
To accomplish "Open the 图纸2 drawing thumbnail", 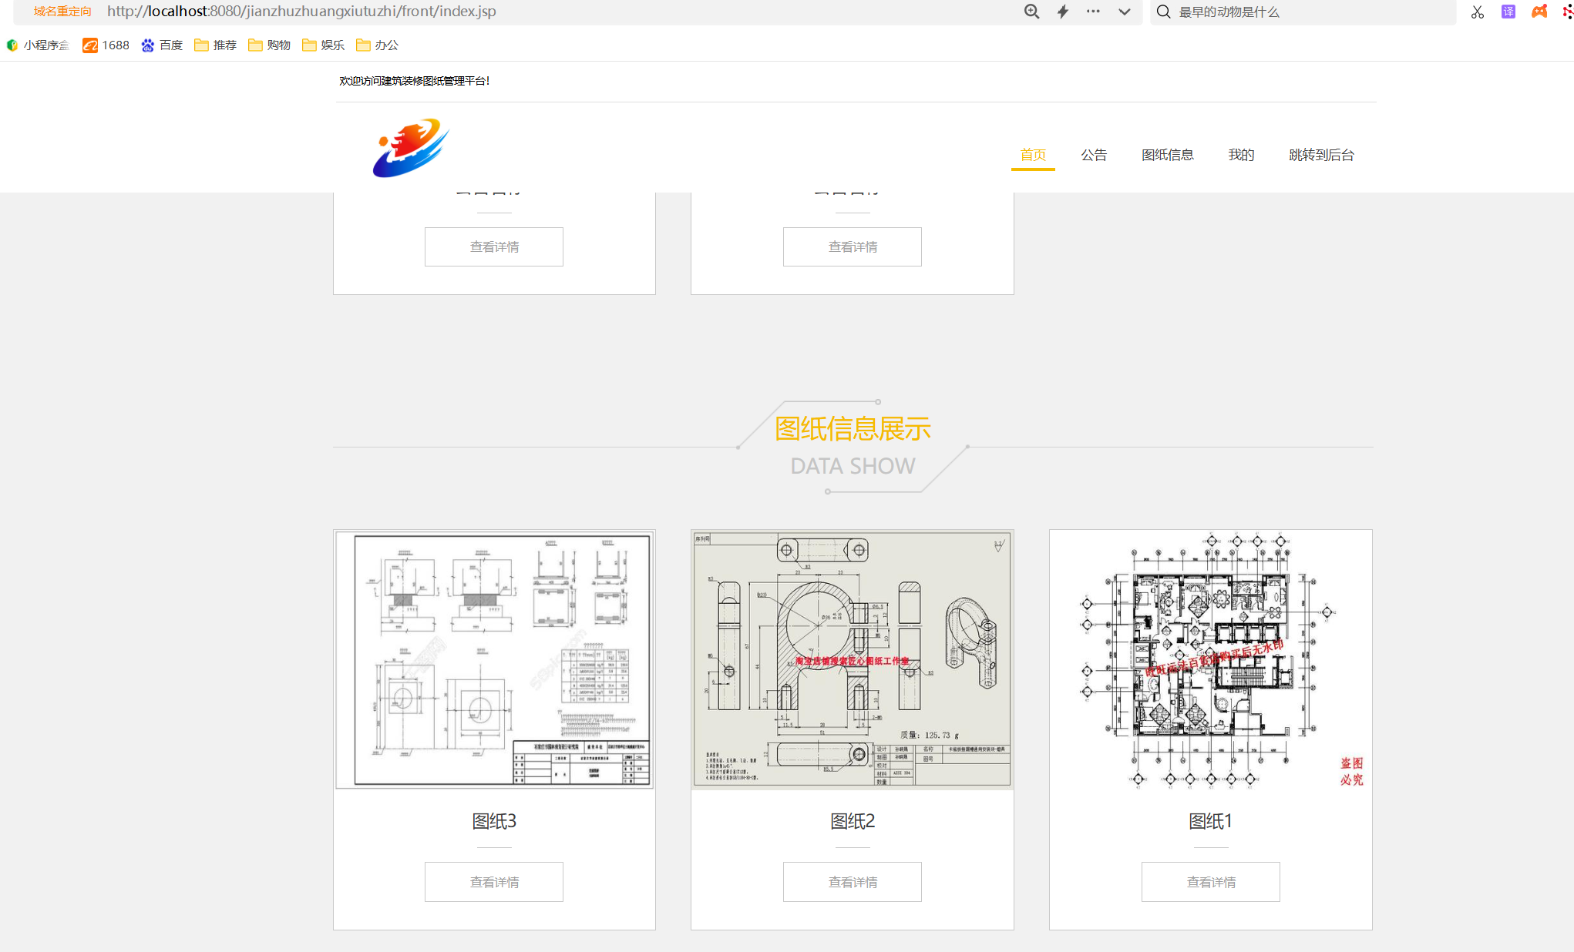I will [852, 660].
